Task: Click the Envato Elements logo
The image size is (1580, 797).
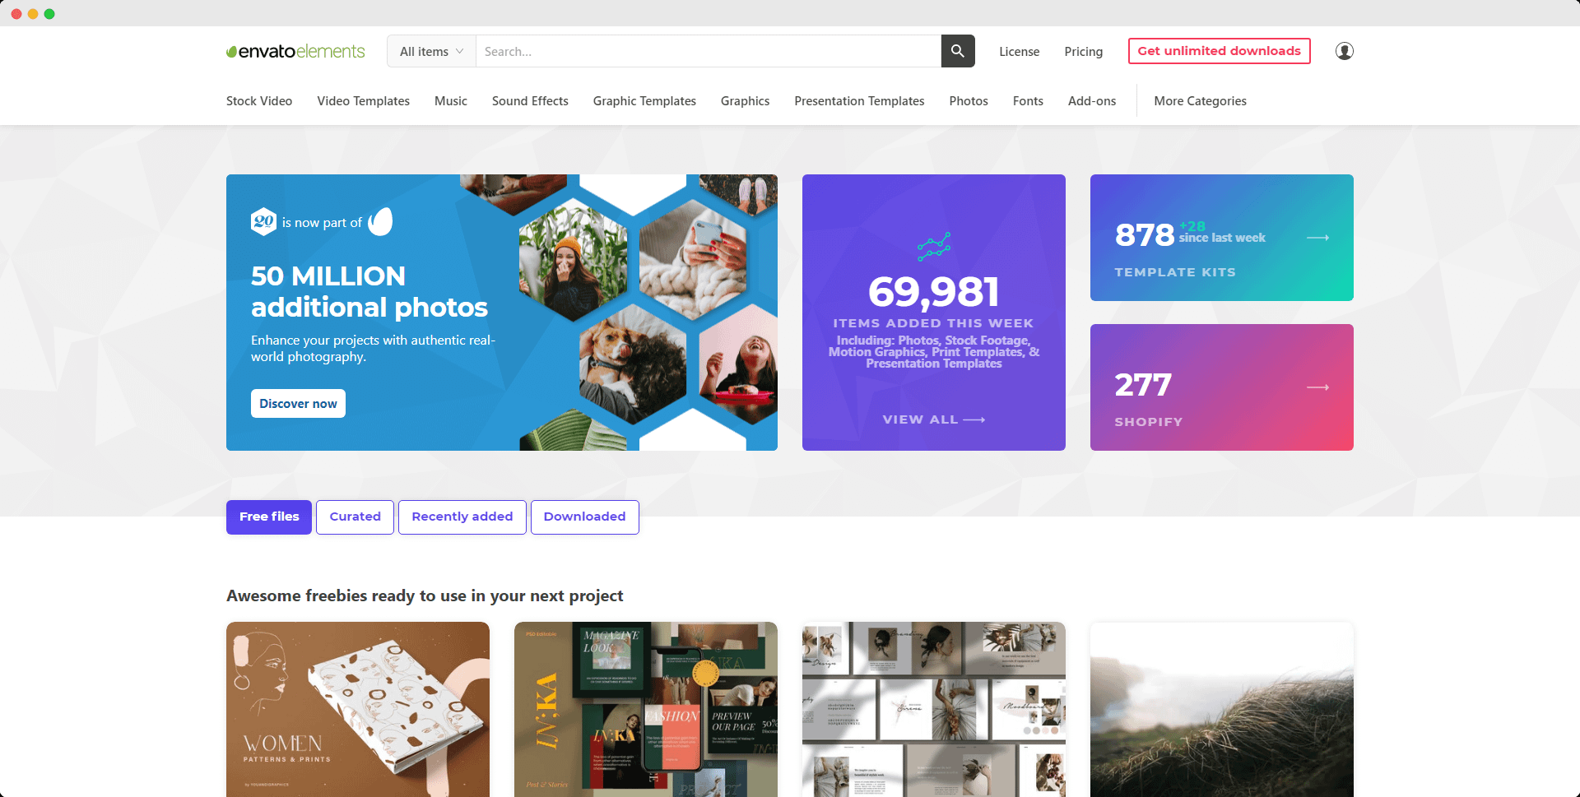Action: click(295, 51)
